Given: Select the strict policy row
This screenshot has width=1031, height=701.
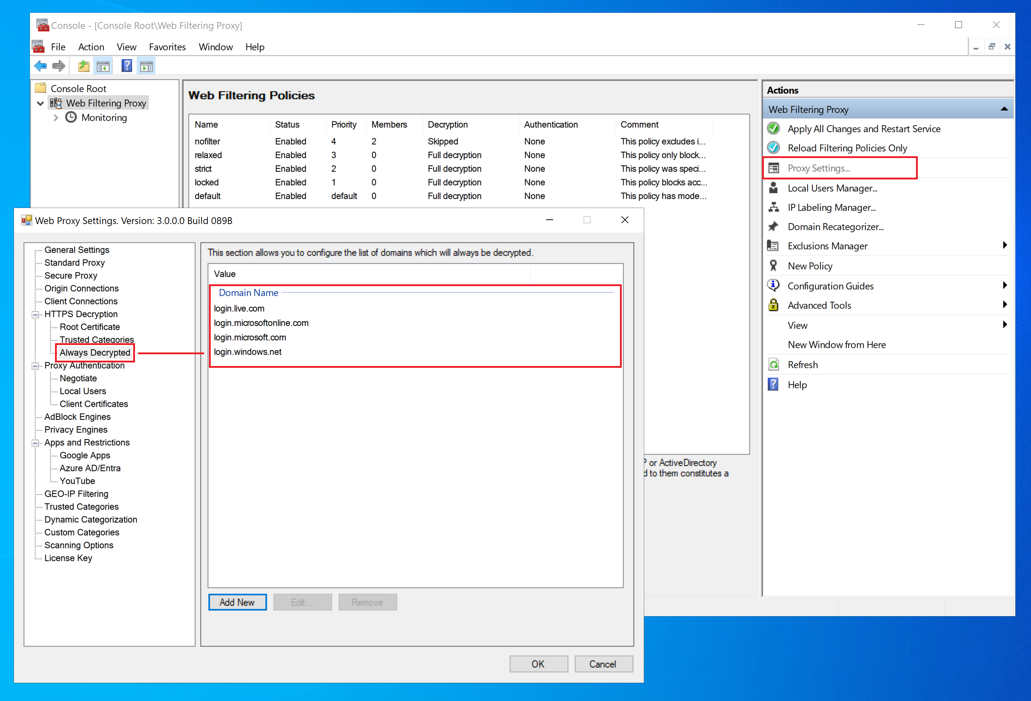Looking at the screenshot, I should pyautogui.click(x=450, y=169).
